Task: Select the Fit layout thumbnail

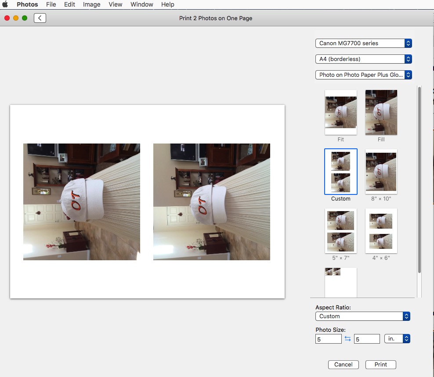Action: tap(341, 112)
